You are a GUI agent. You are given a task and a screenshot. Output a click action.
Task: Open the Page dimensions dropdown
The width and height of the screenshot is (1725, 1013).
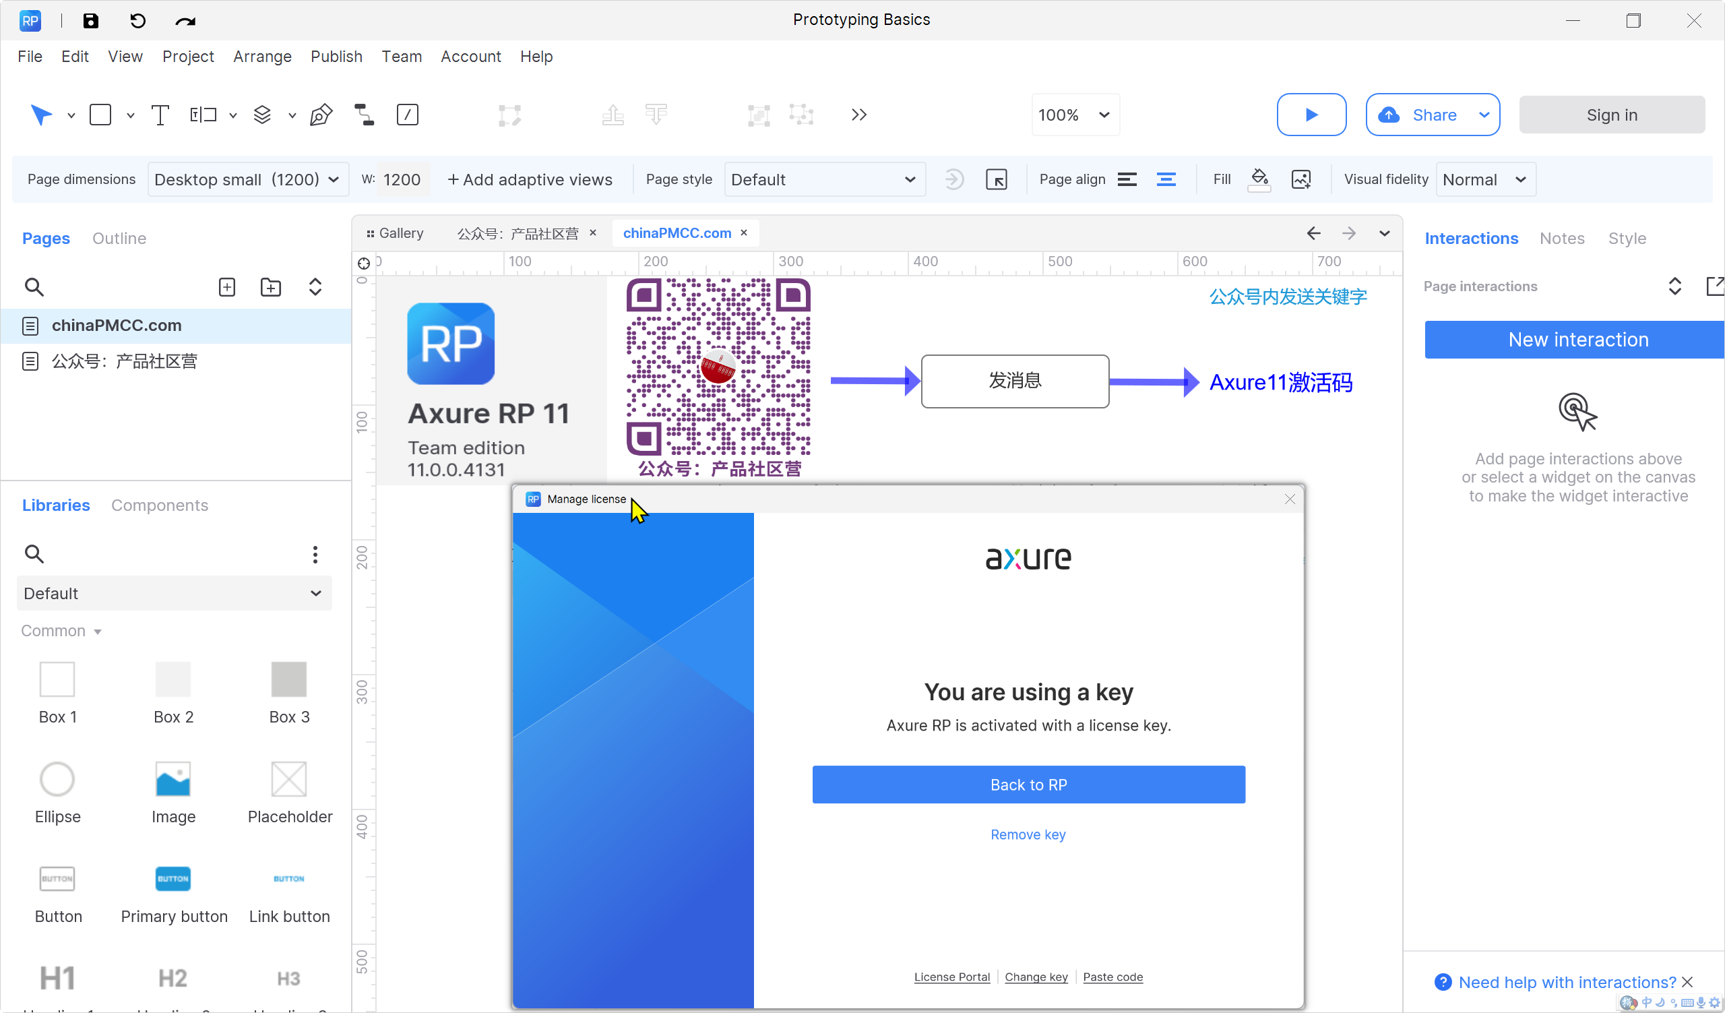click(x=248, y=179)
